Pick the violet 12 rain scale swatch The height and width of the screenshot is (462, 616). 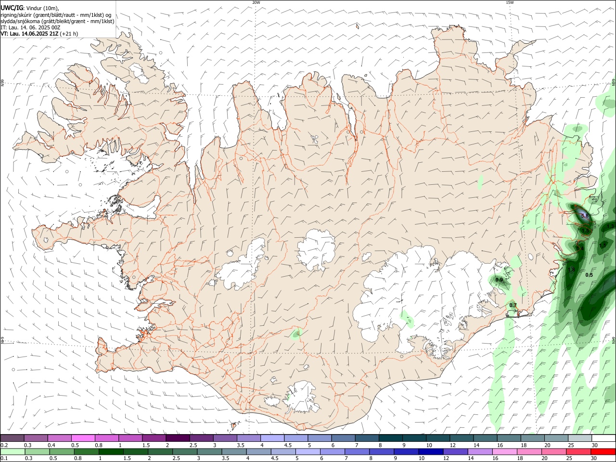coord(455,451)
